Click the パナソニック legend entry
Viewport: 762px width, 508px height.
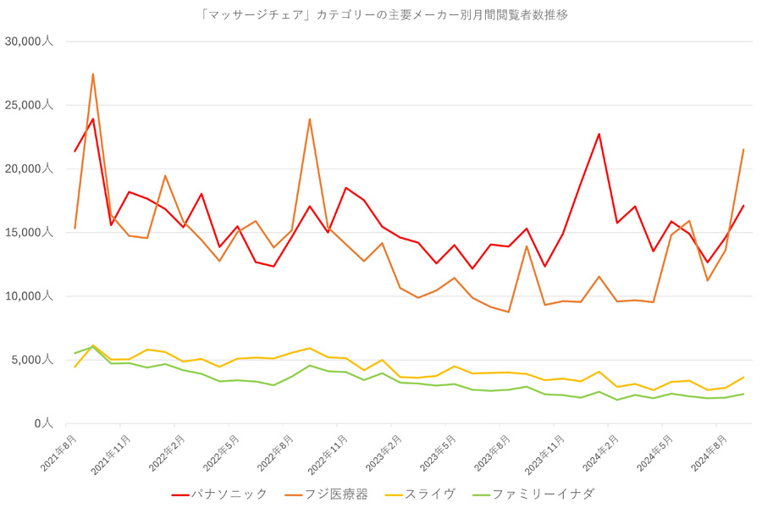(x=219, y=494)
